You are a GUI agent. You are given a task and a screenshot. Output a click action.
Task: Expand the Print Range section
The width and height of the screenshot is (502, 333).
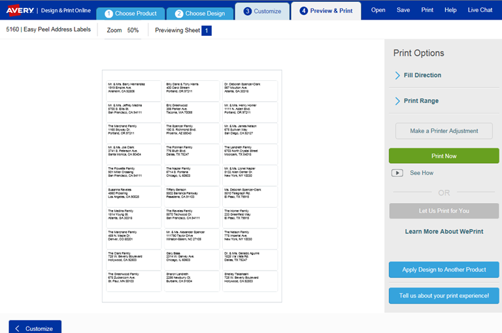(420, 101)
